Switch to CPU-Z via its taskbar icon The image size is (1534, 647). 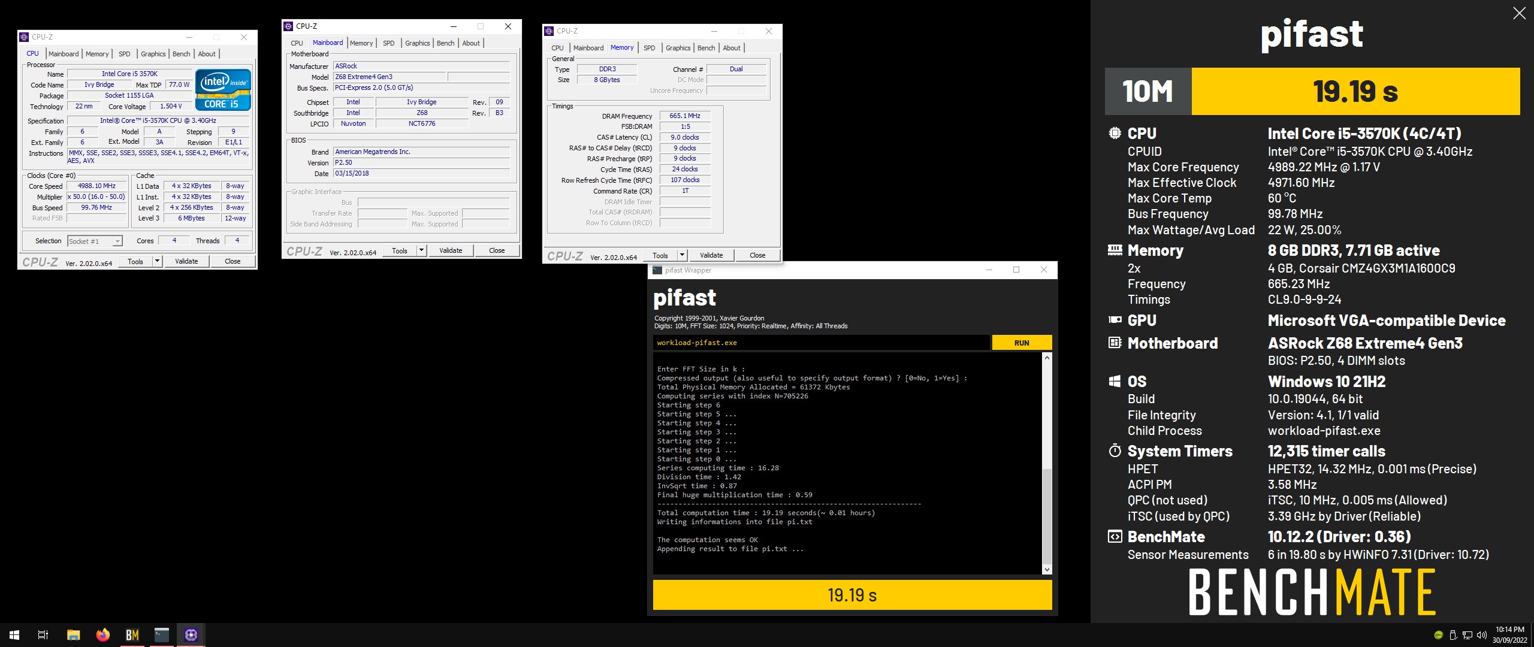tap(191, 635)
